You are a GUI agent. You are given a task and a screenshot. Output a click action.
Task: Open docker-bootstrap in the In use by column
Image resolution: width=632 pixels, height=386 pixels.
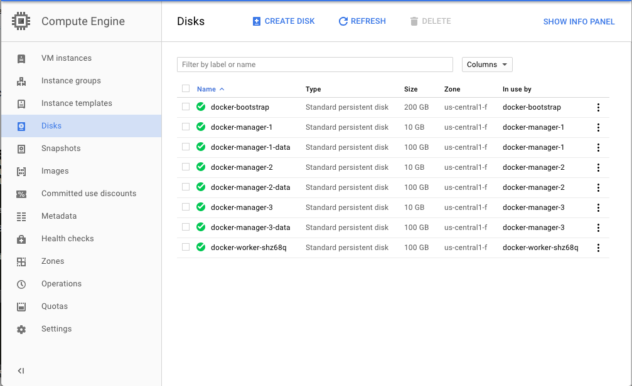(x=532, y=107)
